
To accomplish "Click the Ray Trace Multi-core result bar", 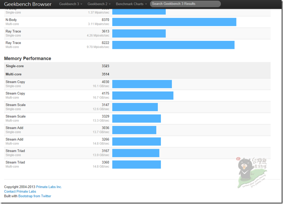I will [173, 45].
